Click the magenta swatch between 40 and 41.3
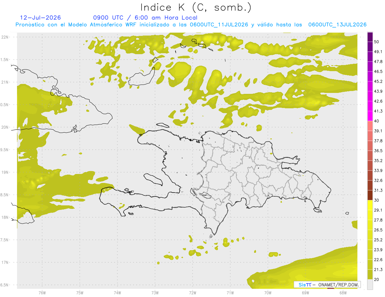Viewport: 385px width, 297px height. click(370, 116)
